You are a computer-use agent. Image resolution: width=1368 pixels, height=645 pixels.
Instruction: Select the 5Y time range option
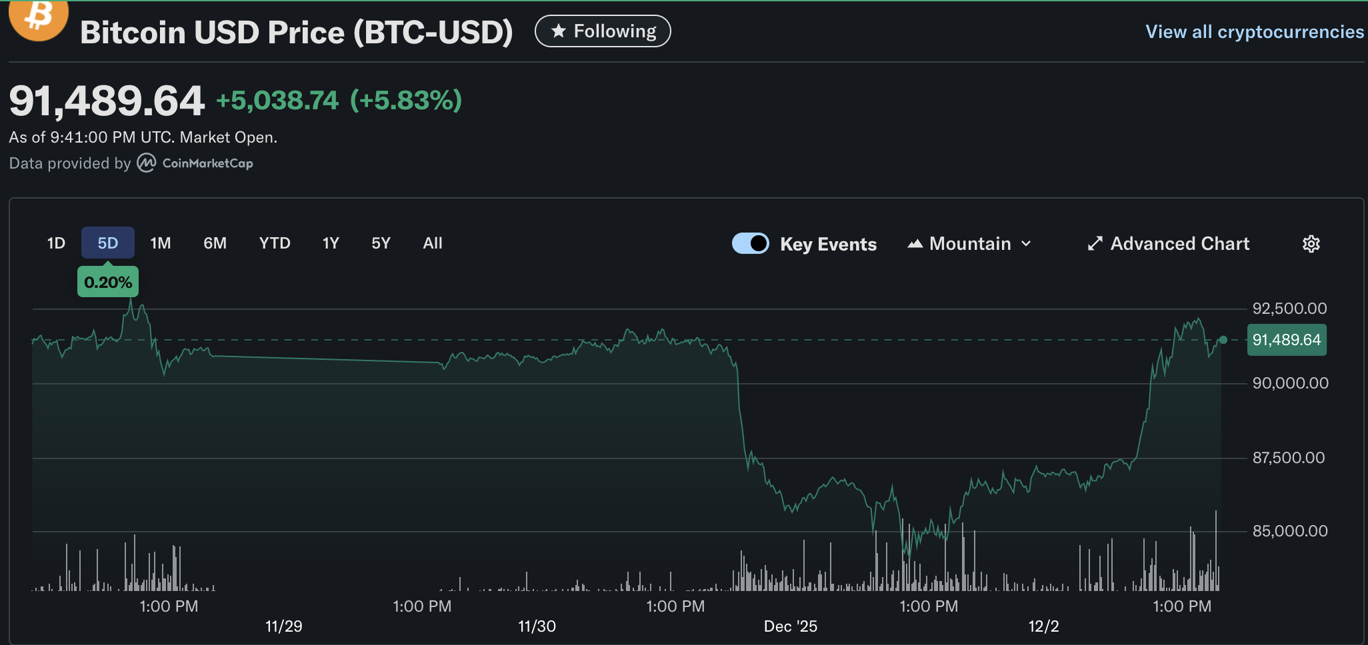pos(381,243)
